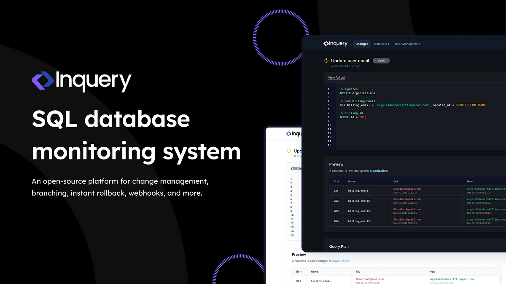Click old Shoaibux@gmail.com value in dark window row 281
The width and height of the screenshot is (506, 284).
[x=407, y=189]
